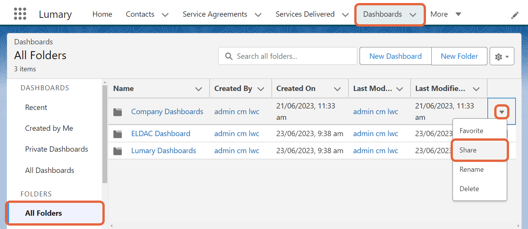Switch to the Service Agreements tab
The height and width of the screenshot is (229, 528).
pyautogui.click(x=215, y=14)
